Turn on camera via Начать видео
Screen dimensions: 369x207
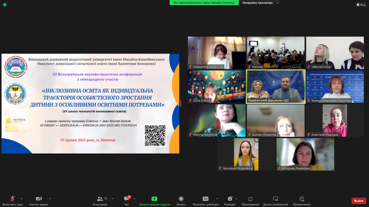click(38, 200)
